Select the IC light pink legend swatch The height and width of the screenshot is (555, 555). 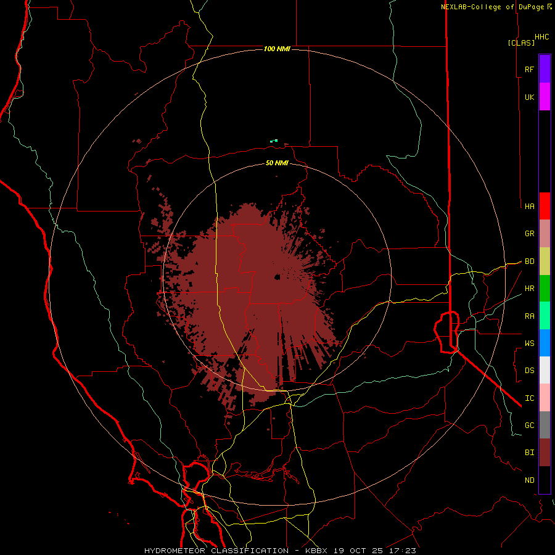545,398
